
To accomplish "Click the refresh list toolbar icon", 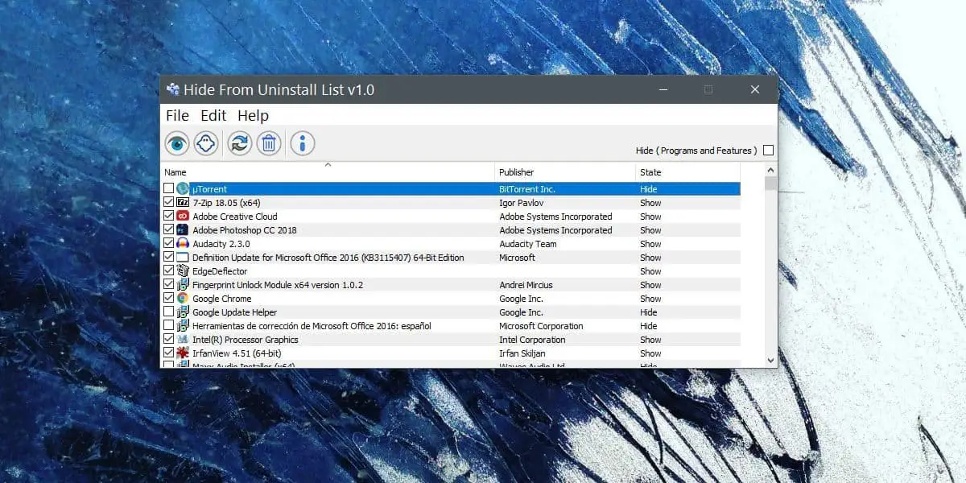I will tap(239, 143).
